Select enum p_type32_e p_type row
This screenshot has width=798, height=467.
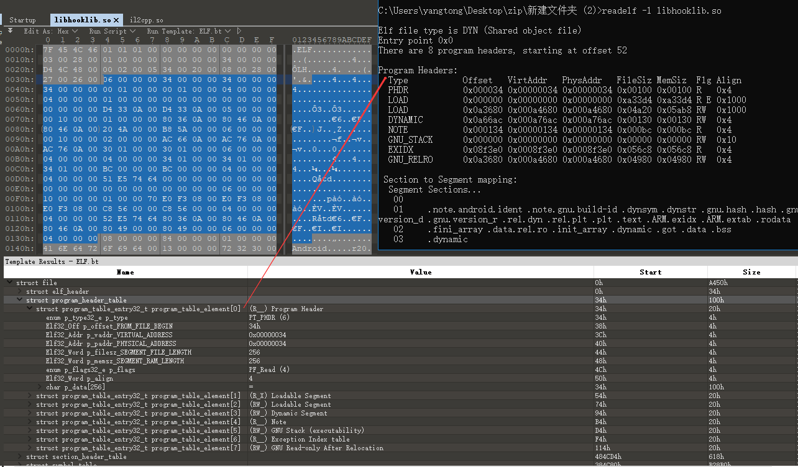click(x=399, y=317)
